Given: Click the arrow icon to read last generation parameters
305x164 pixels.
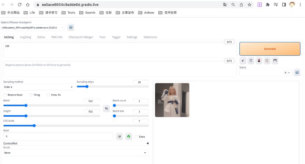Looking at the screenshot, I should [x=243, y=60].
